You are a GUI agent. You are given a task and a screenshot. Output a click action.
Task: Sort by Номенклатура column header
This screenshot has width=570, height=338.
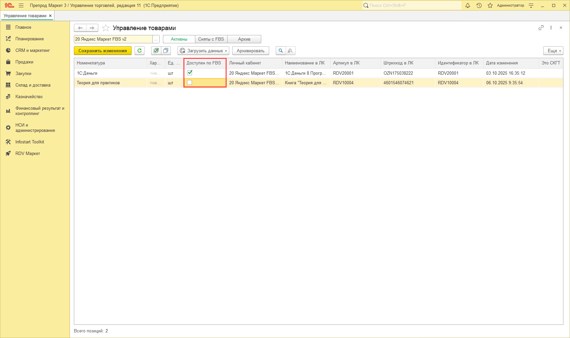(111, 63)
